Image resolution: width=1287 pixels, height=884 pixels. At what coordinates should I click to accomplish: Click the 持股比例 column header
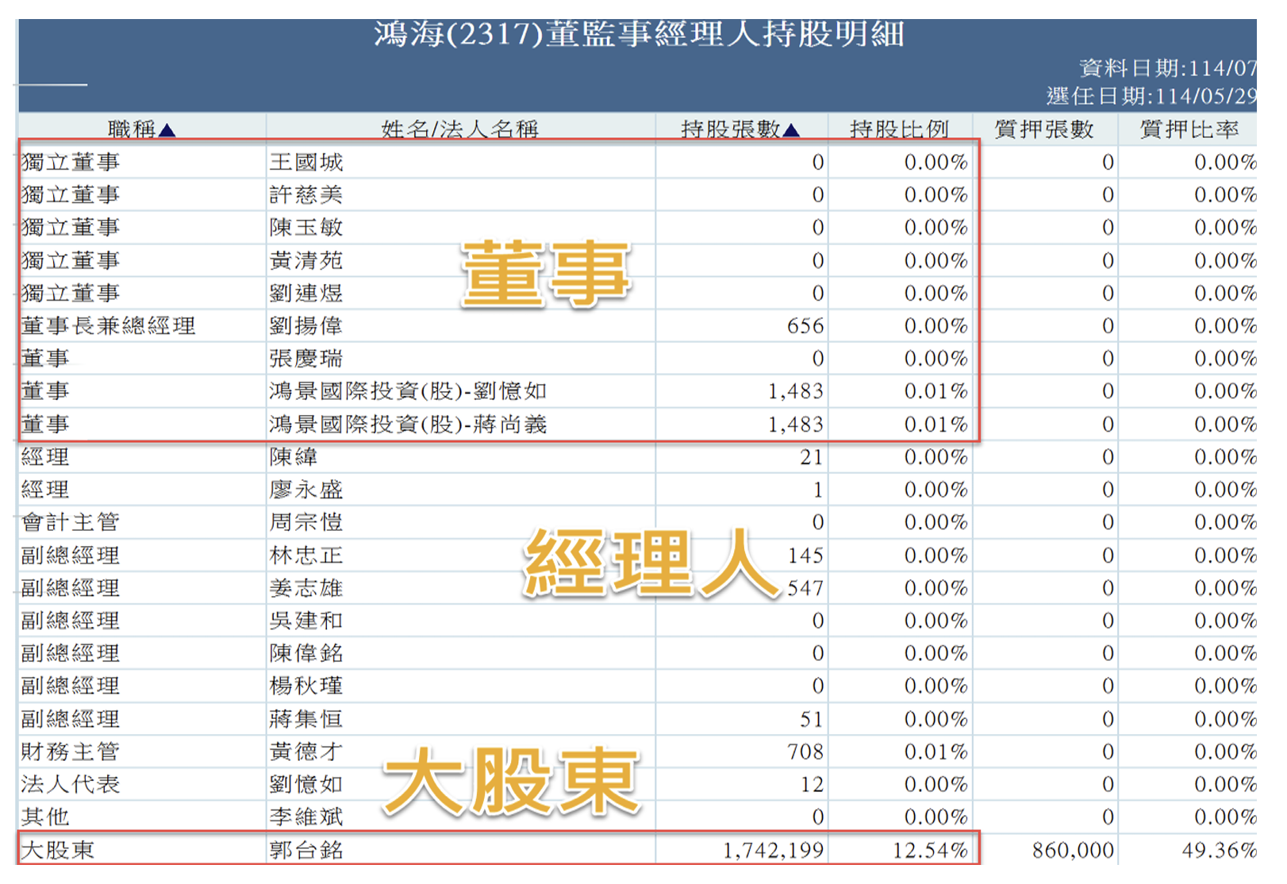coord(899,129)
